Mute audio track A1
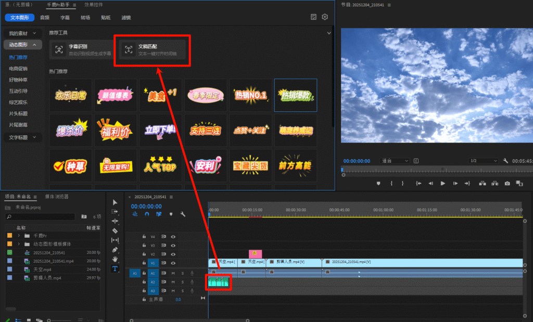533x322 pixels. 173,273
